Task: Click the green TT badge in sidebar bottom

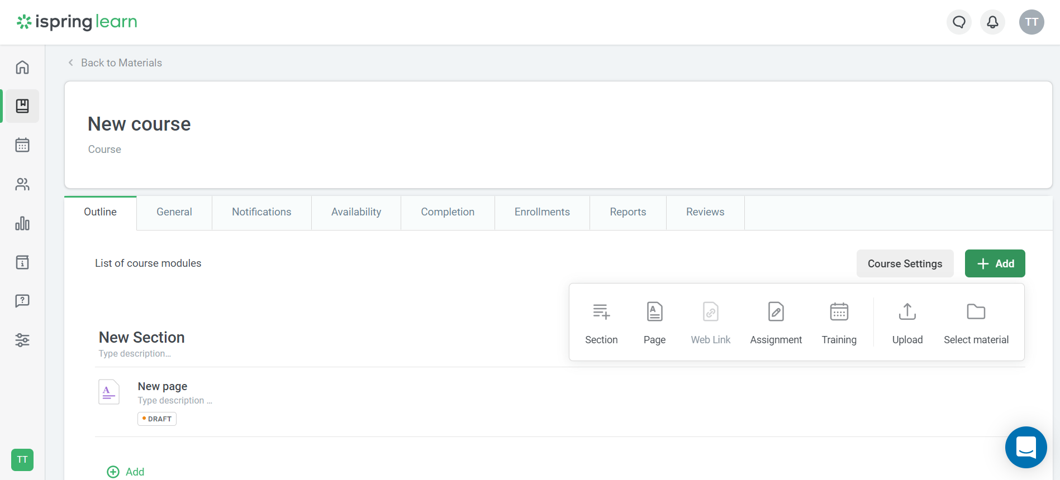Action: (x=22, y=460)
